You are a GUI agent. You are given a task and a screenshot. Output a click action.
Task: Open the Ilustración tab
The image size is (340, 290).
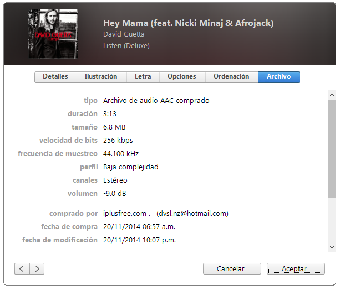pos(101,77)
